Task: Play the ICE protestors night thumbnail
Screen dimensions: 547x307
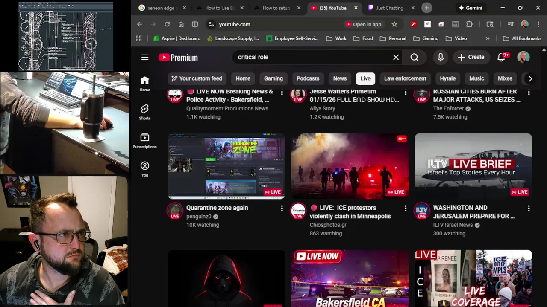Action: click(x=350, y=166)
